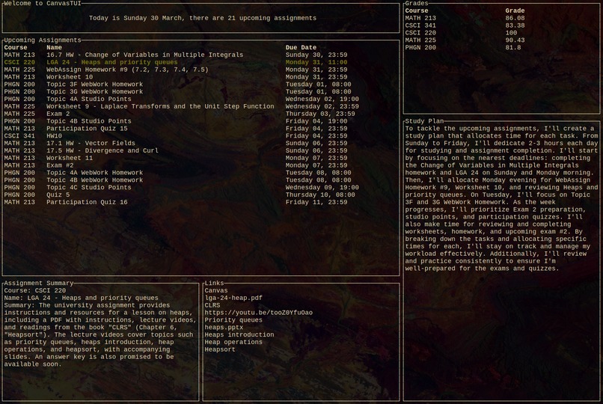
Task: Open heaps.pptx link
Action: [224, 328]
